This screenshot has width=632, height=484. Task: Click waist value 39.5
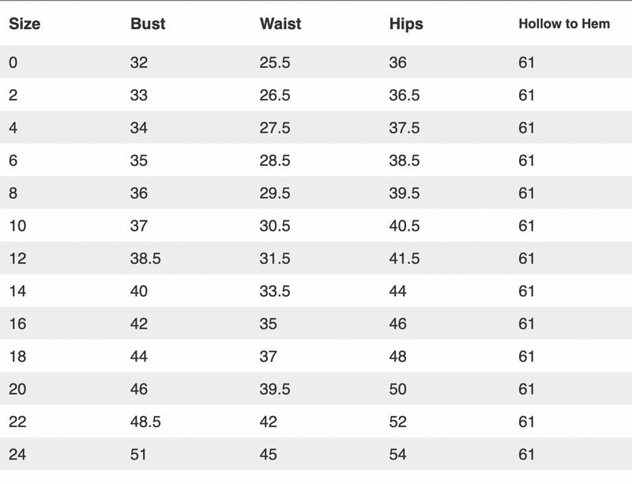click(275, 389)
